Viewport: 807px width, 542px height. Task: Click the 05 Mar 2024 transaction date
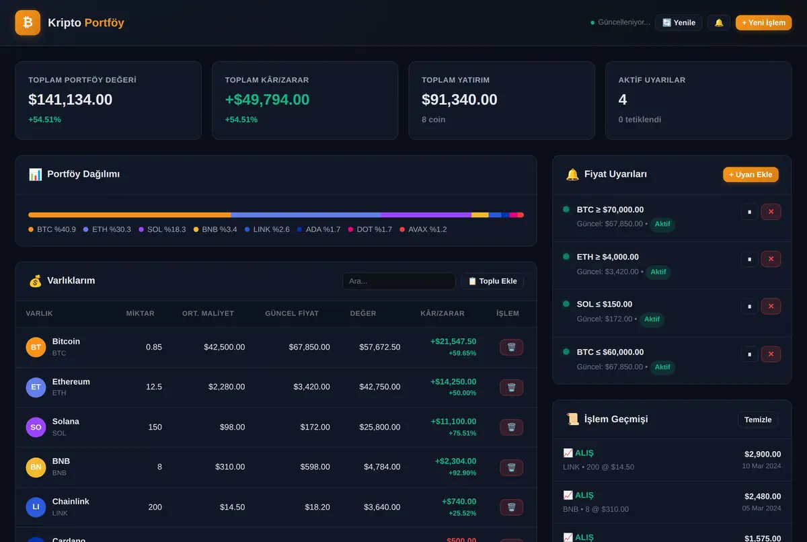(762, 508)
